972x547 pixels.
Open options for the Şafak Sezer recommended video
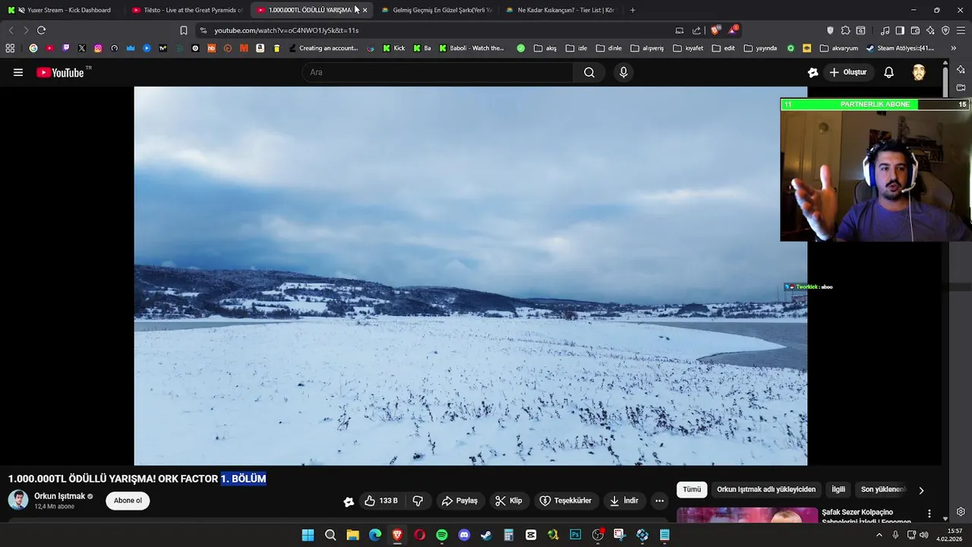929,514
